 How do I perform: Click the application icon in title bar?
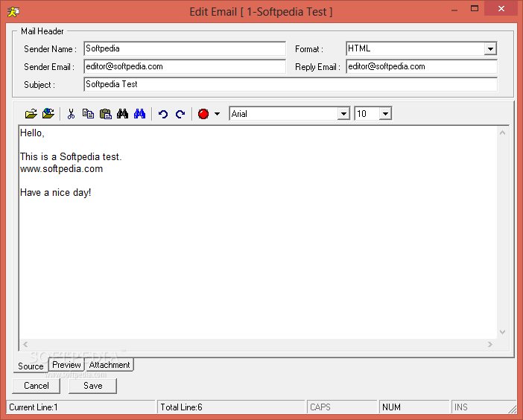13,12
